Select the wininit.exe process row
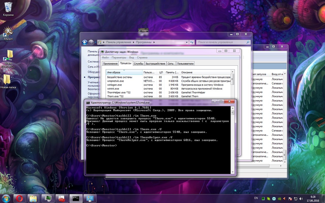 [x=168, y=89]
